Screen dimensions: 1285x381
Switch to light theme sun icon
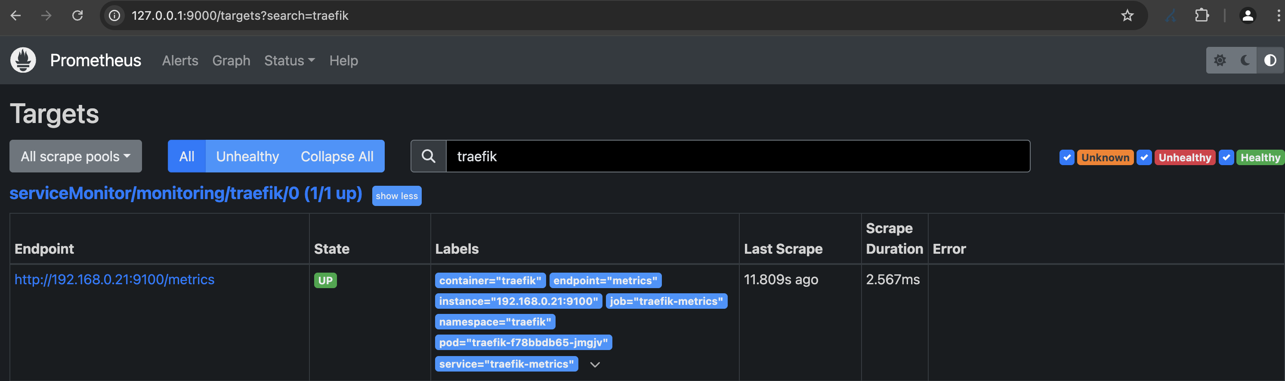(1220, 60)
